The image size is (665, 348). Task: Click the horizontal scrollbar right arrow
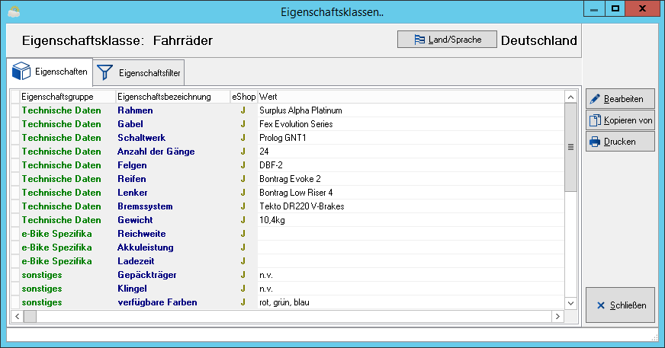(557, 316)
